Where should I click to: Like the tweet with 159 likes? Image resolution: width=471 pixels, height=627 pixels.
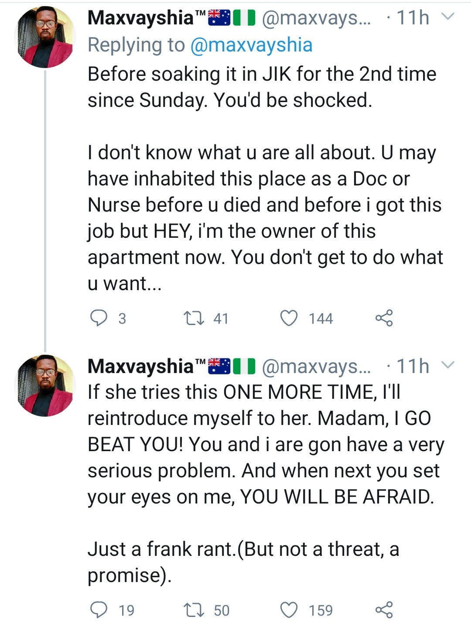289,610
